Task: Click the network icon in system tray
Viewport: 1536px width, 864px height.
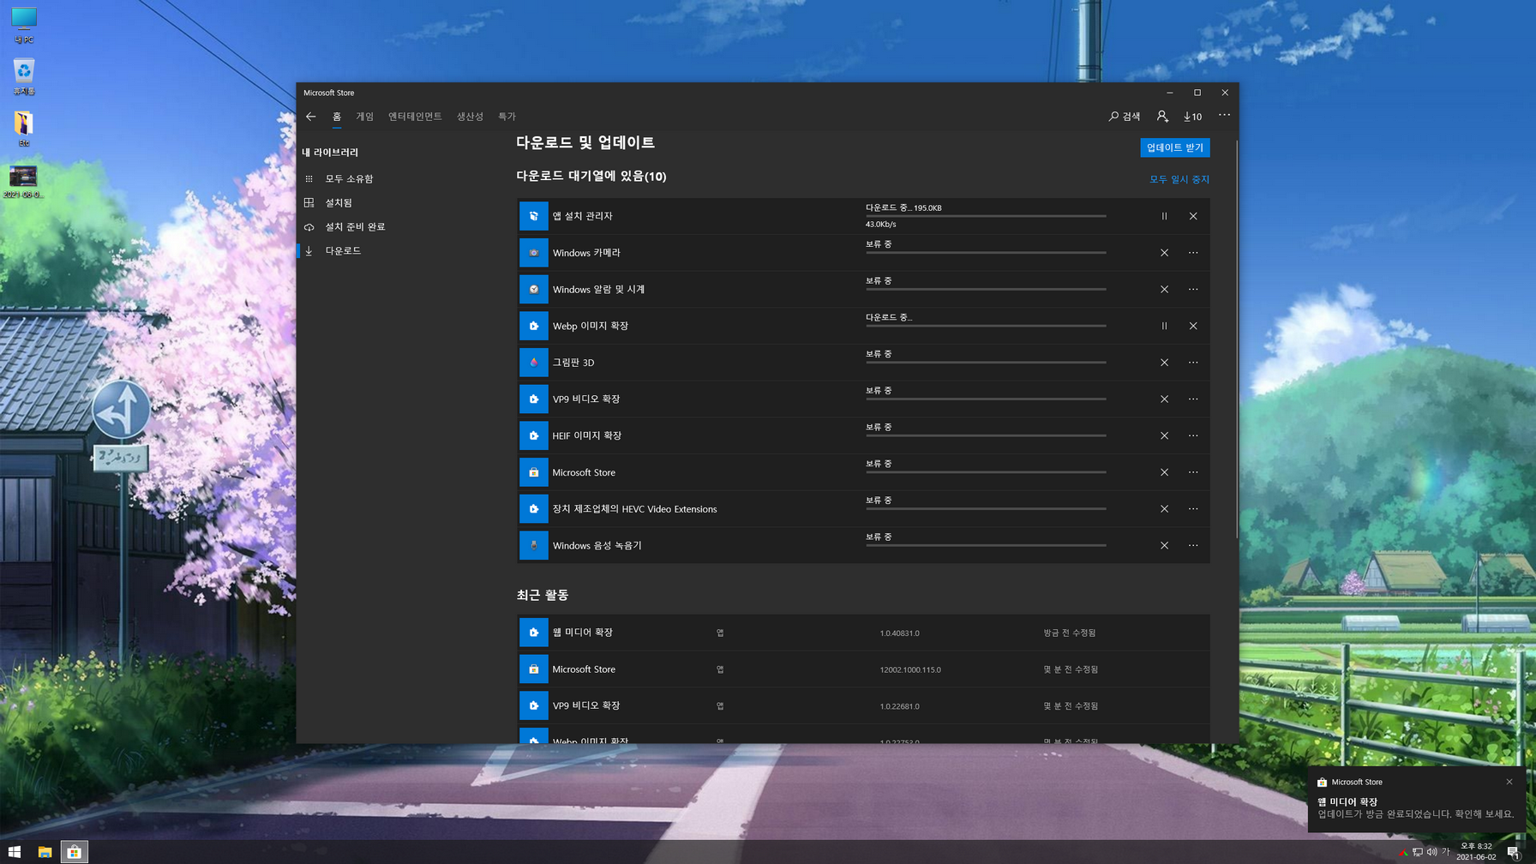Action: 1418,852
